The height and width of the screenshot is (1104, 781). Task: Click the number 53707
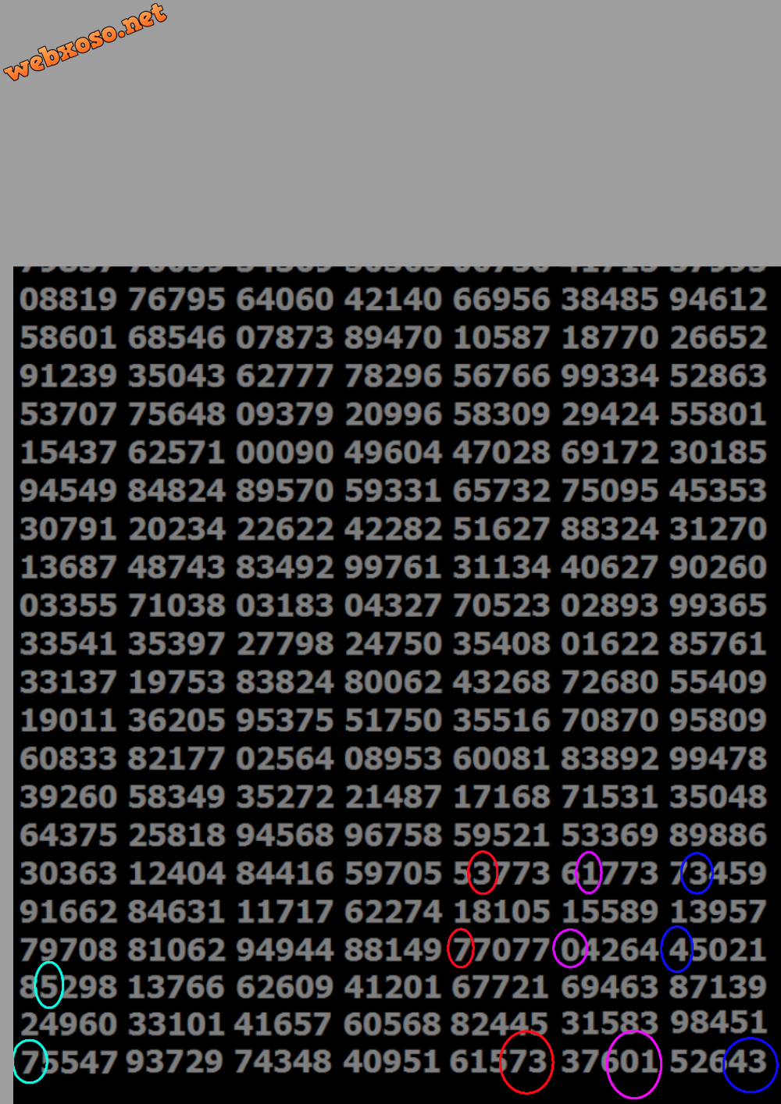[x=68, y=414]
